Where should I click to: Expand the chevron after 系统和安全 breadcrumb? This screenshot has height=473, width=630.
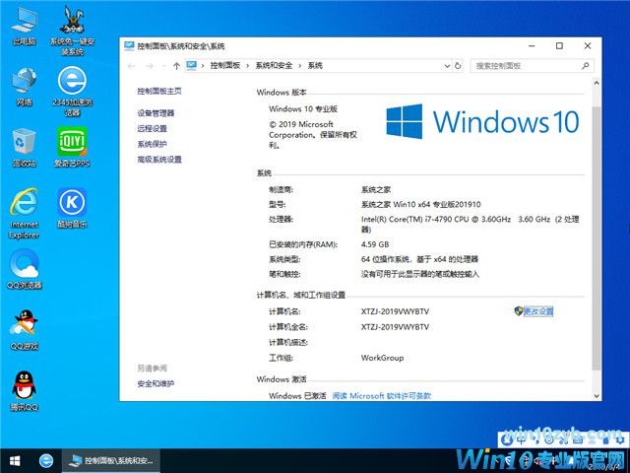pos(299,66)
